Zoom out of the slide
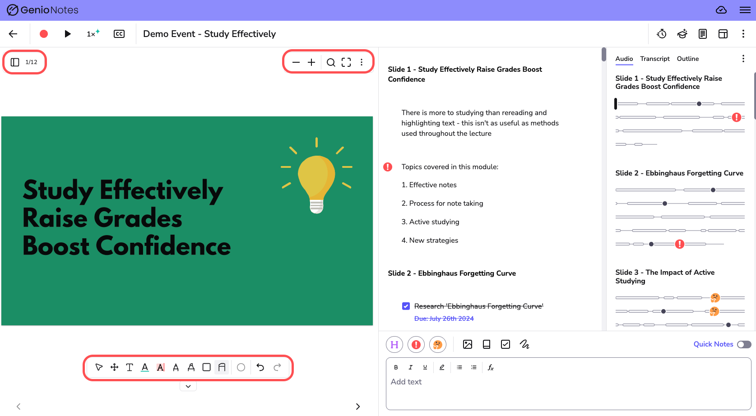The width and height of the screenshot is (756, 416). [296, 62]
